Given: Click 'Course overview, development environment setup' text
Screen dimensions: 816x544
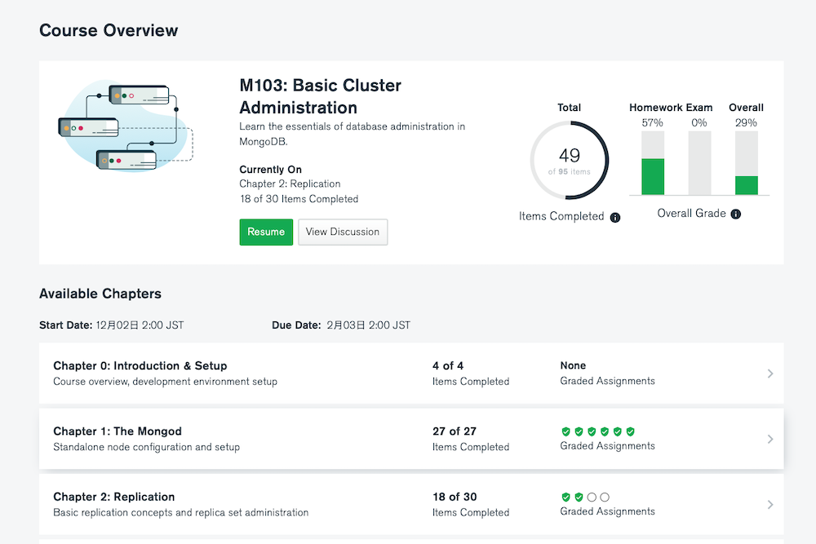Looking at the screenshot, I should tap(165, 381).
